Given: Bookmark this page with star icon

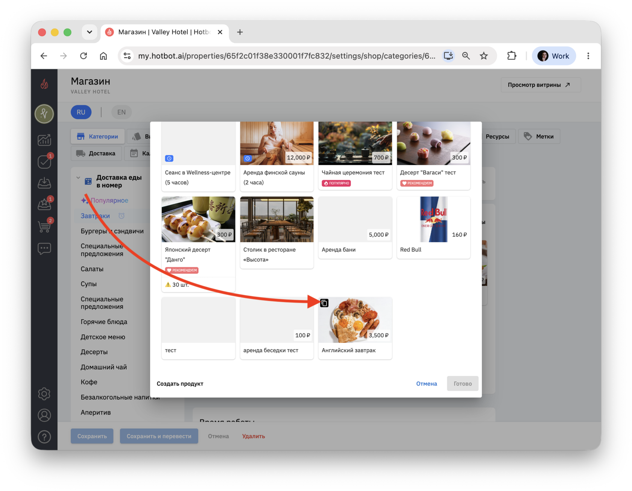Looking at the screenshot, I should point(484,56).
